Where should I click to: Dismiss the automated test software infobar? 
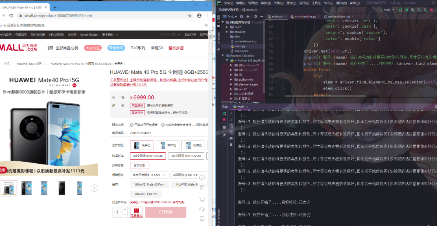click(x=206, y=25)
